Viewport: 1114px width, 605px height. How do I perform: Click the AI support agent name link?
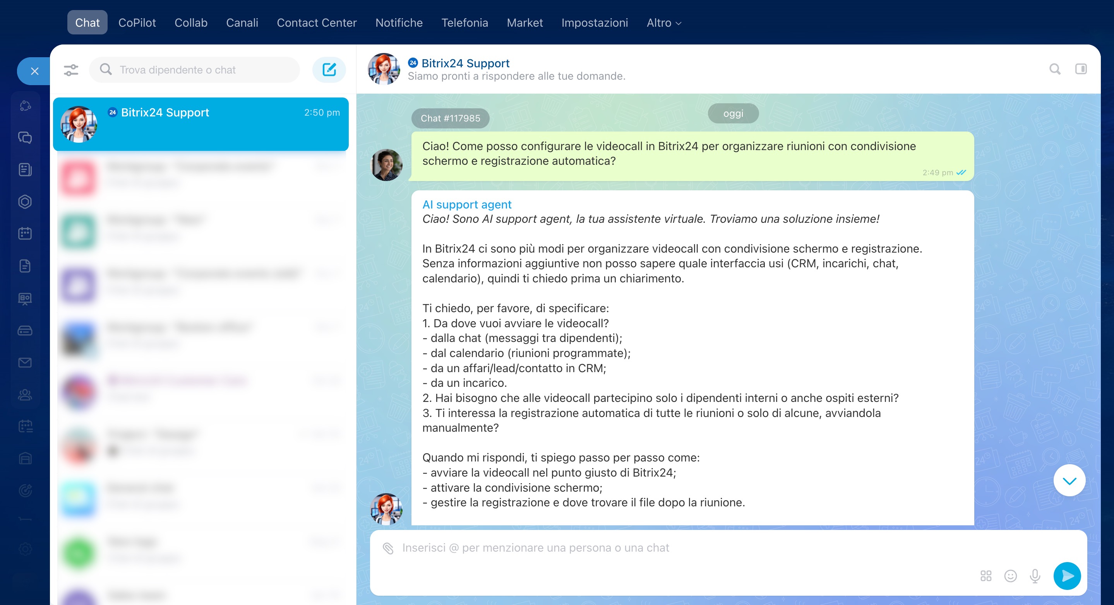[466, 204]
